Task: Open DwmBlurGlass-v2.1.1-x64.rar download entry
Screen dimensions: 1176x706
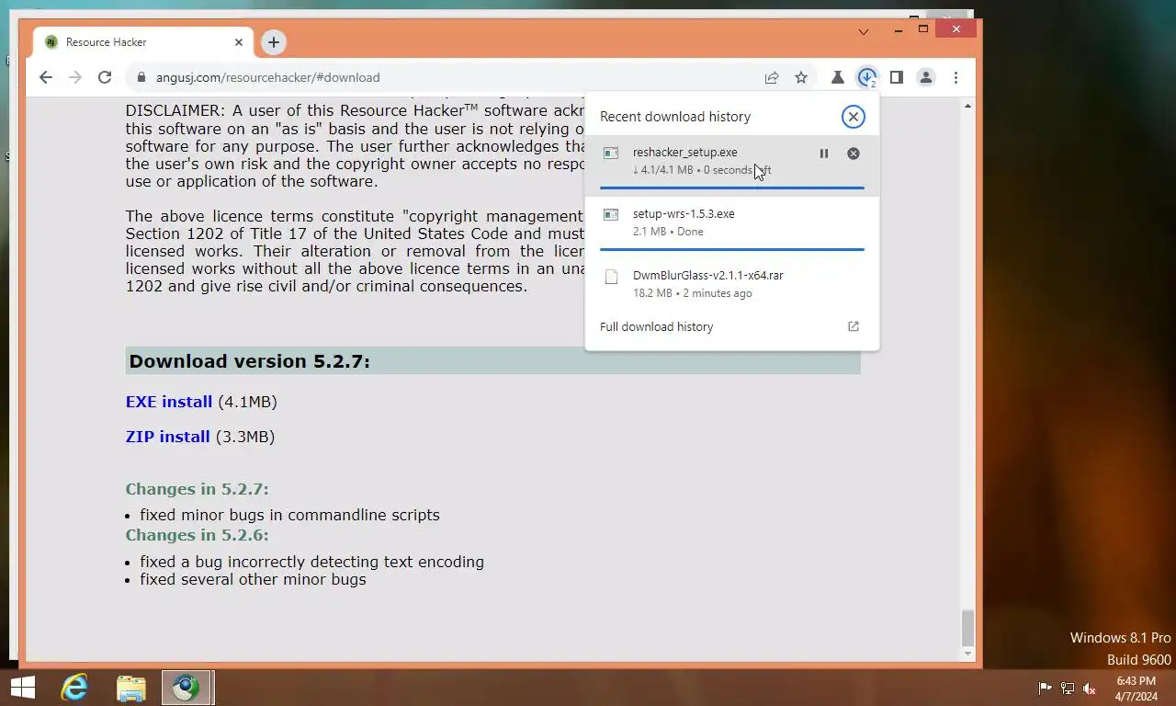Action: click(x=732, y=283)
